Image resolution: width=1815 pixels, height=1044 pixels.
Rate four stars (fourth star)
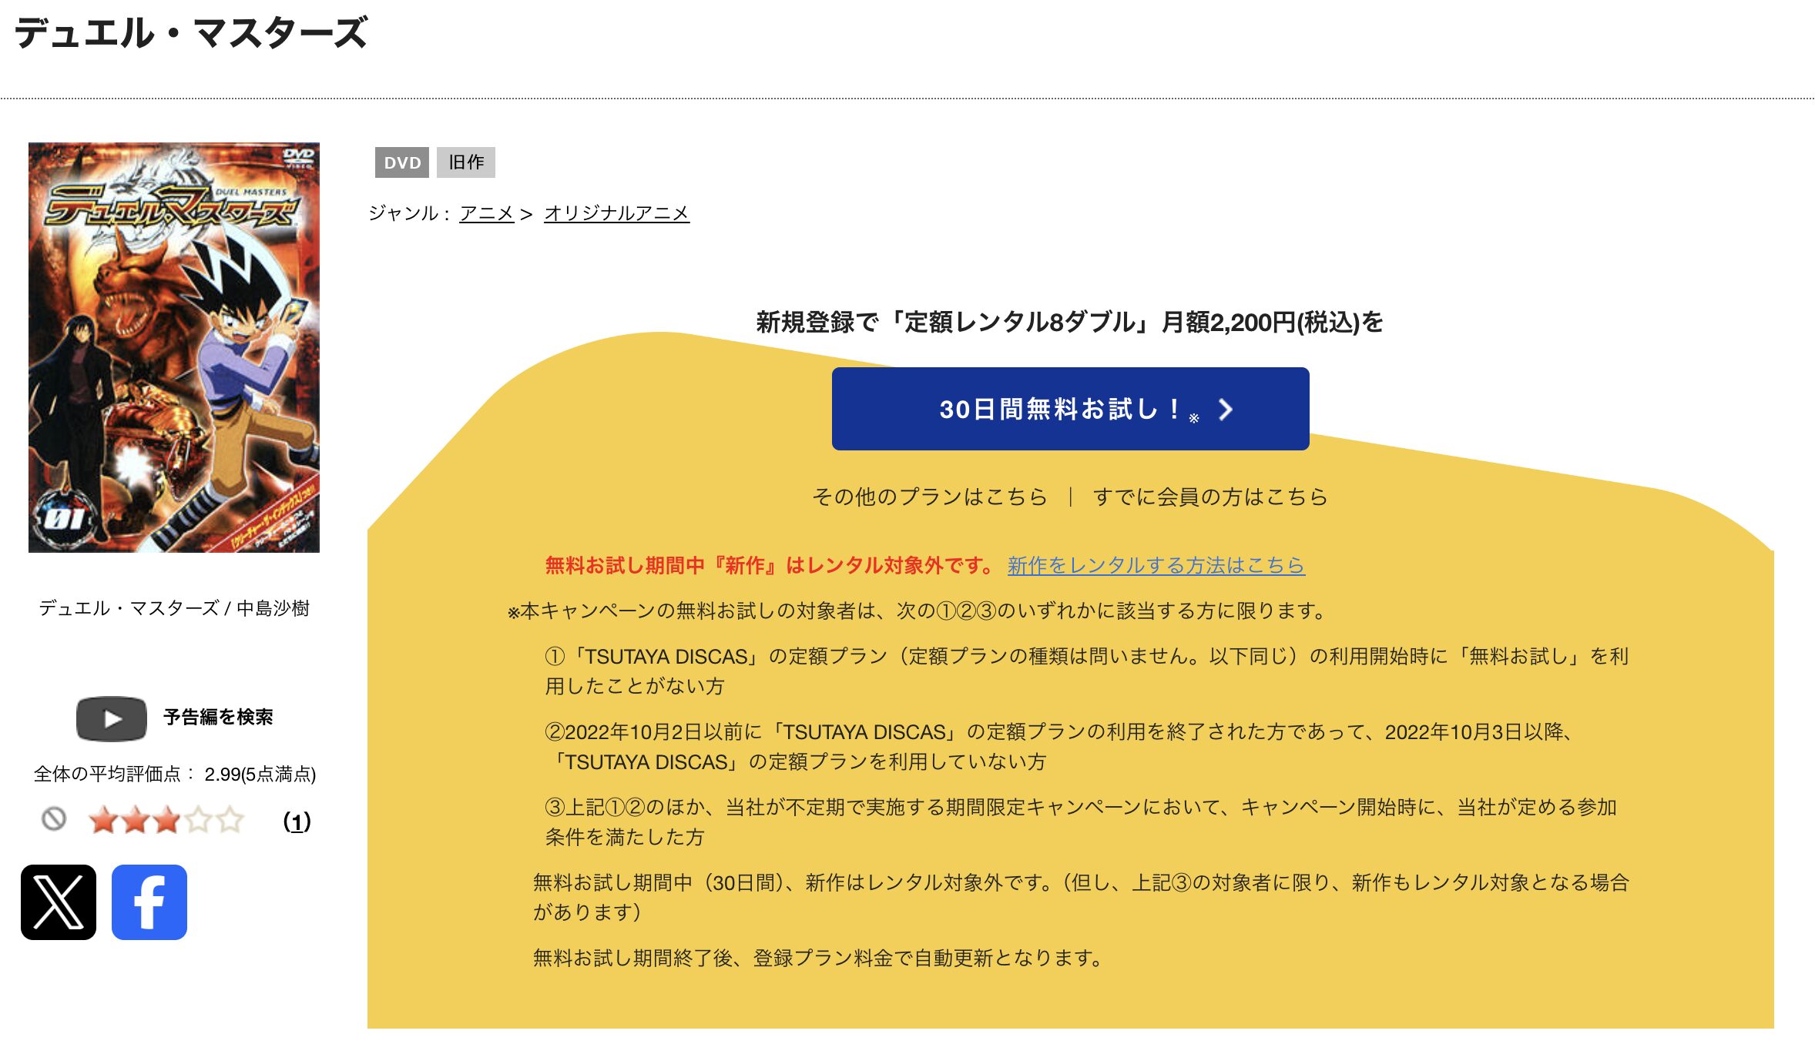click(198, 820)
